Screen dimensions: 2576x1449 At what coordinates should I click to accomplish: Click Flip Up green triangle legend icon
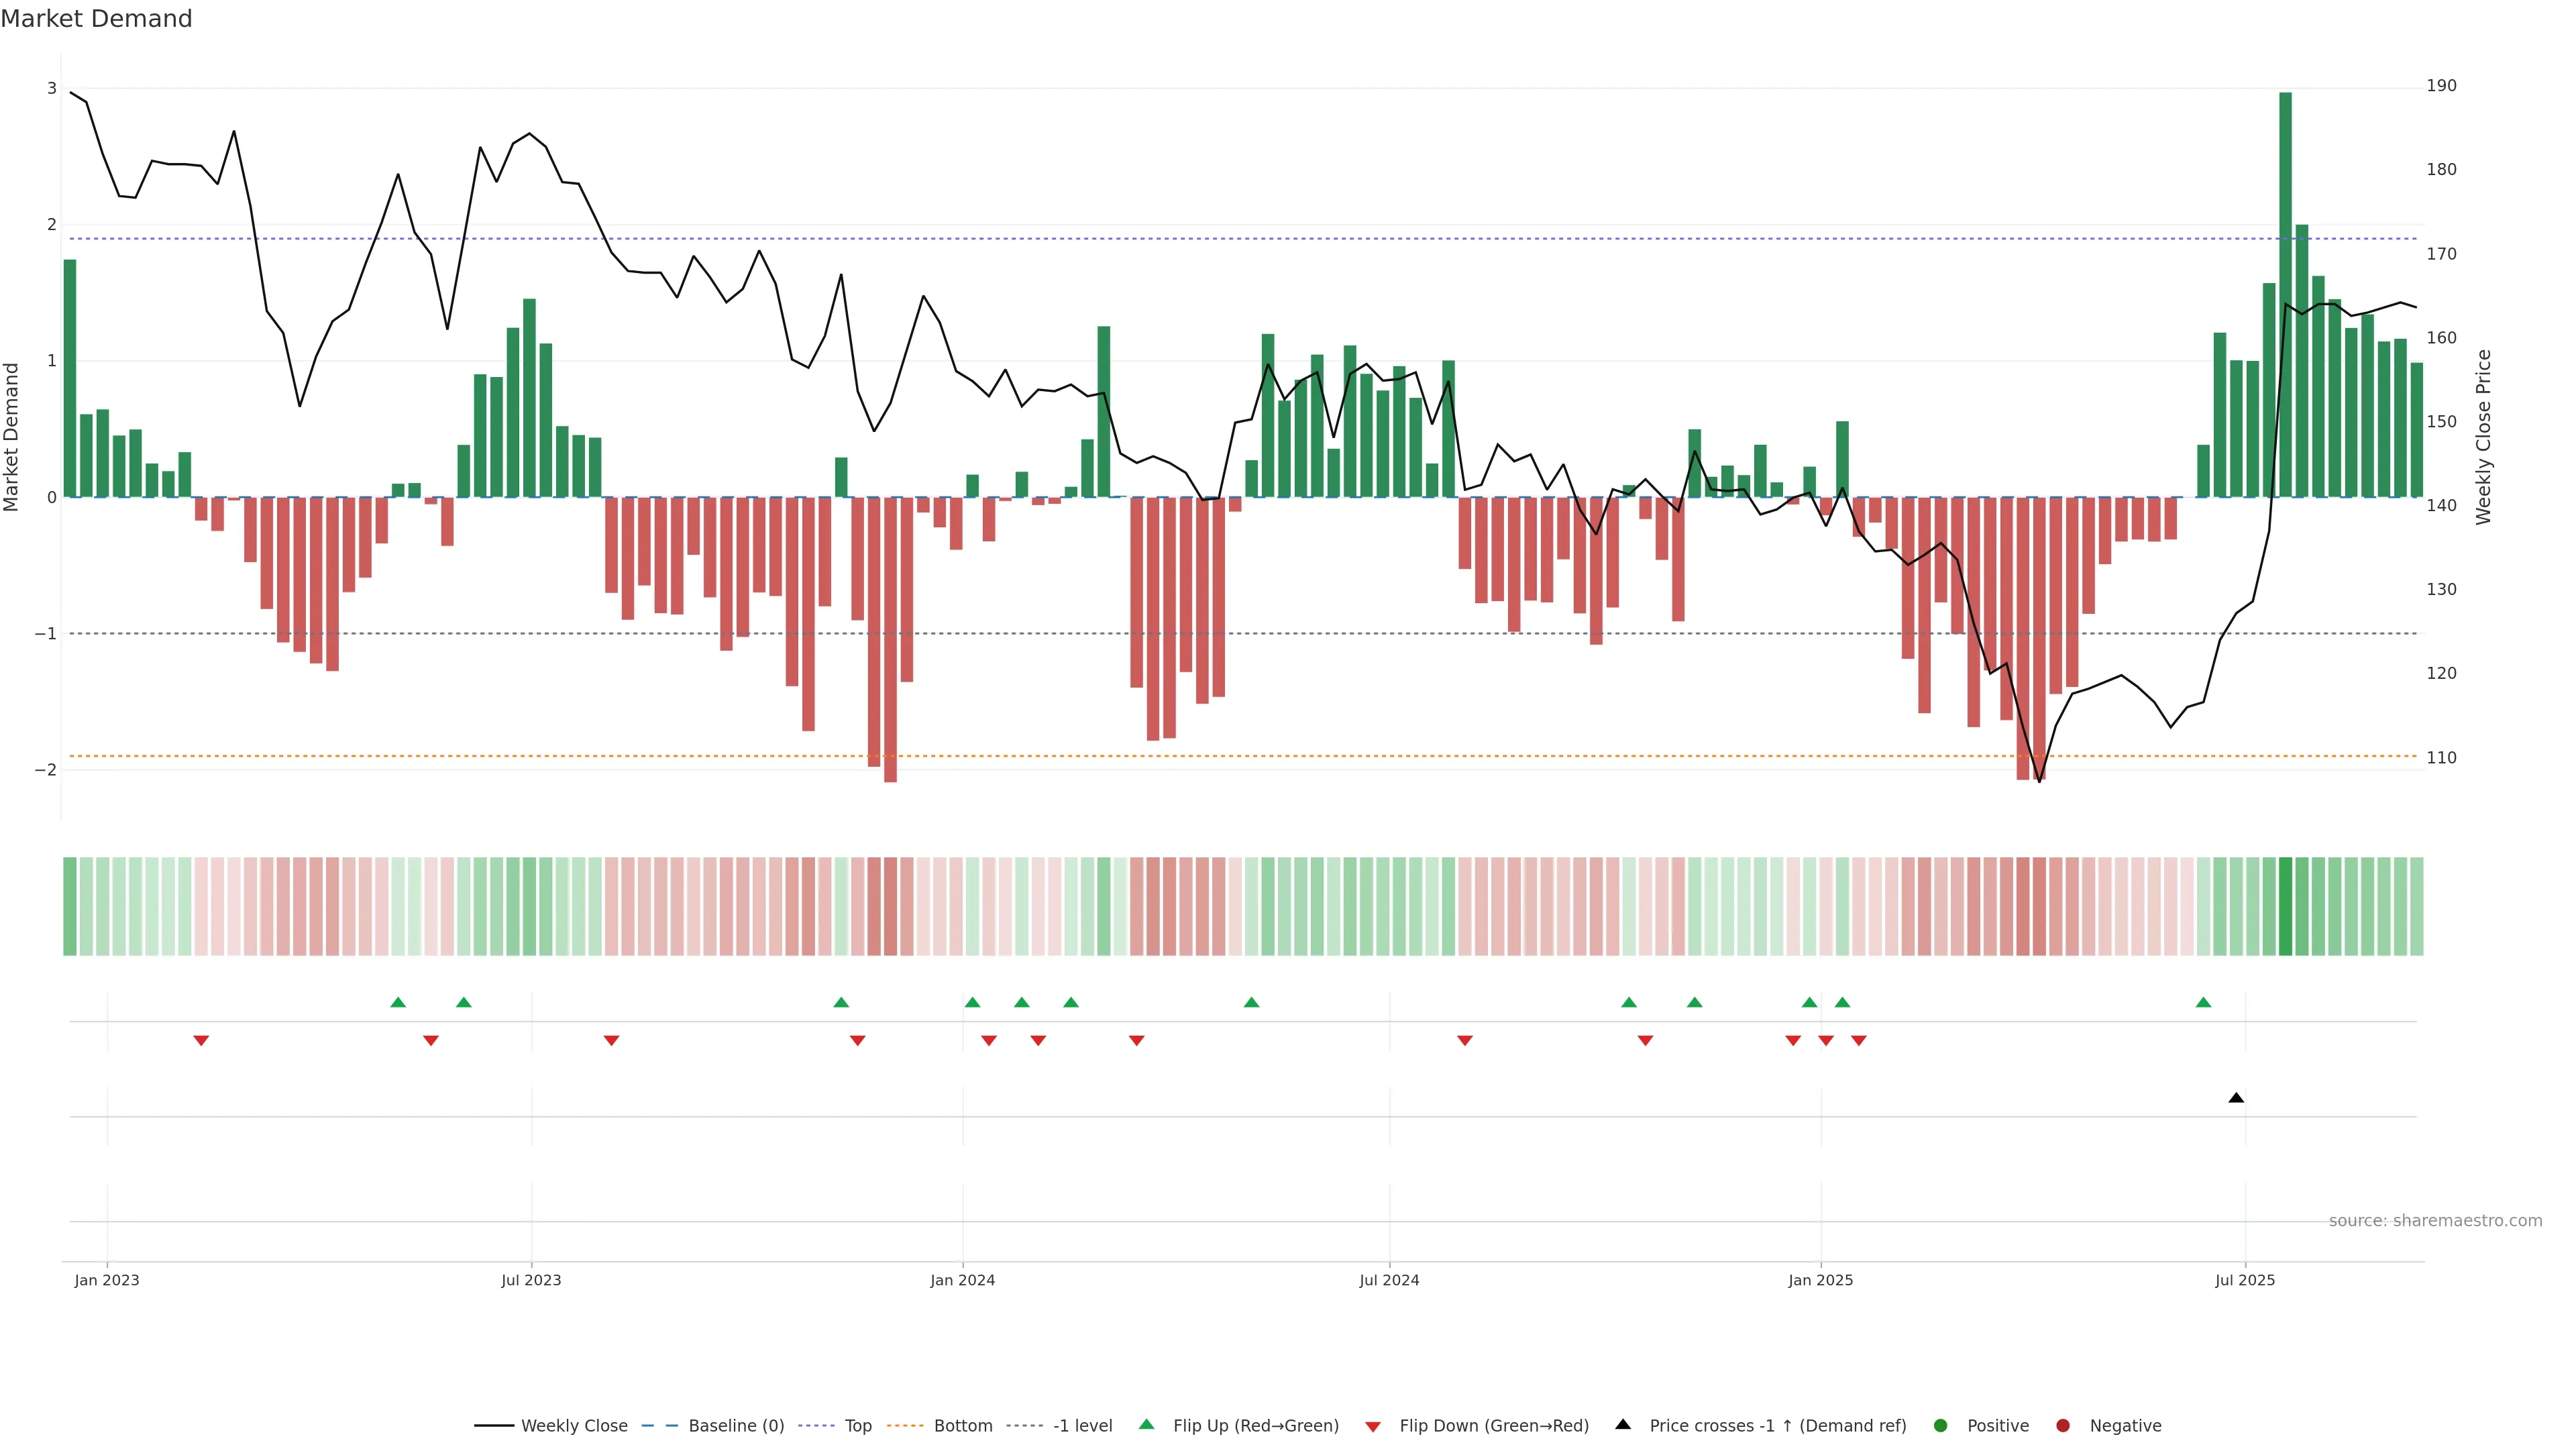click(x=1147, y=1425)
